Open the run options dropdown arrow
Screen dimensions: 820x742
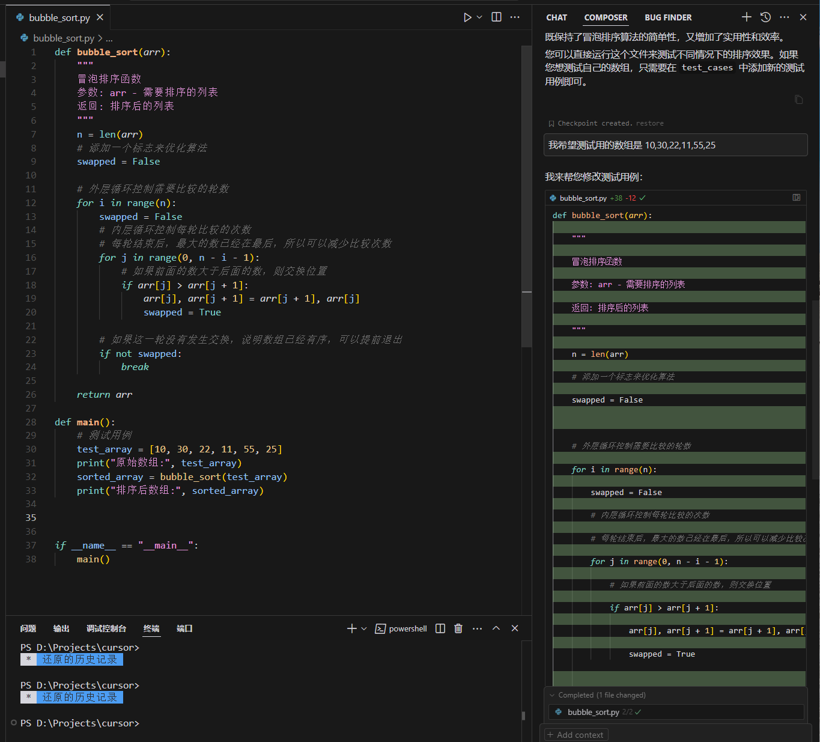479,17
